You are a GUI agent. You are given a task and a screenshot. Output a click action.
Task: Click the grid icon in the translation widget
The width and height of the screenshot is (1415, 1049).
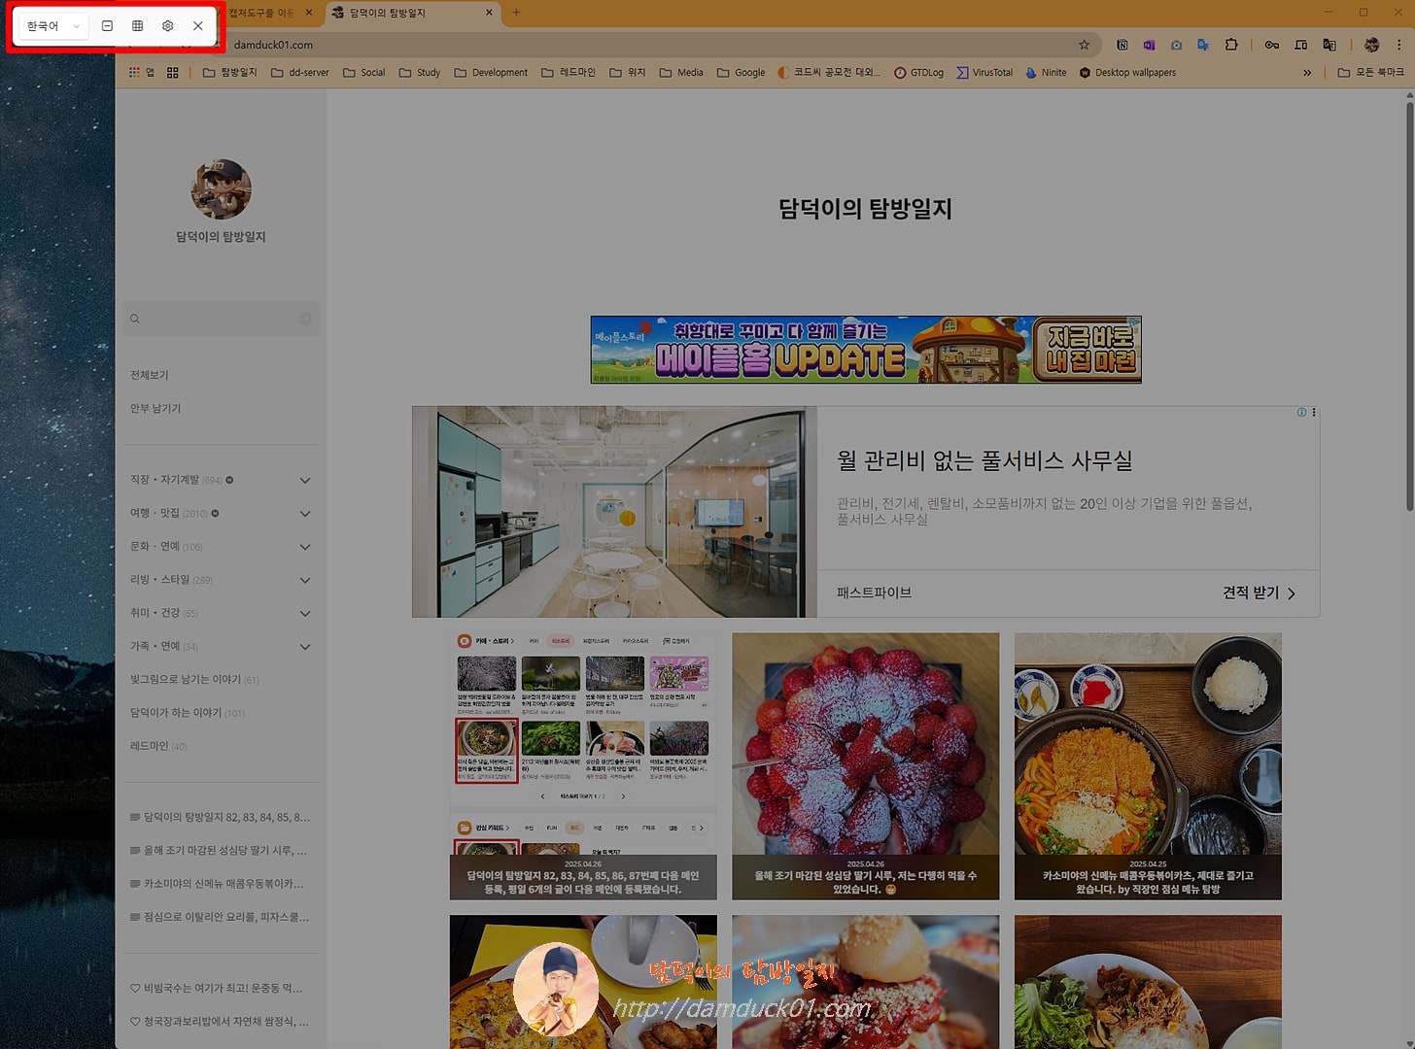tap(137, 25)
